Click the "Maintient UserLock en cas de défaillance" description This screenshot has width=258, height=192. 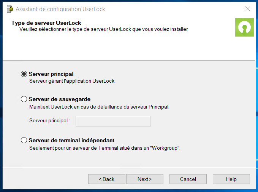tap(99, 107)
